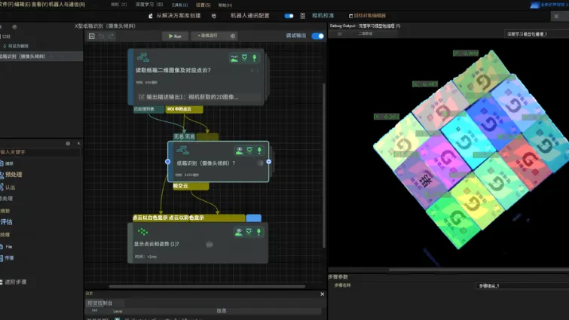Click the green pin on 读取纸箱二维图像及对应点云 node

[x=255, y=58]
